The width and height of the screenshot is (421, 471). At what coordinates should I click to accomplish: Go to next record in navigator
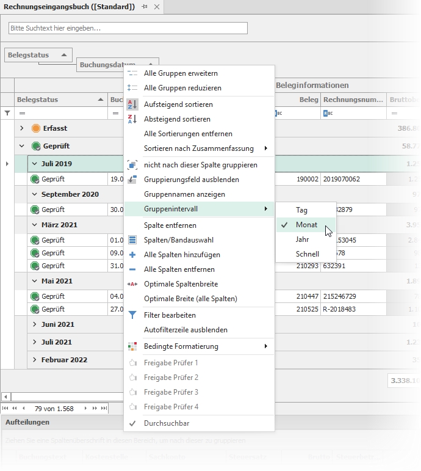pos(85,408)
